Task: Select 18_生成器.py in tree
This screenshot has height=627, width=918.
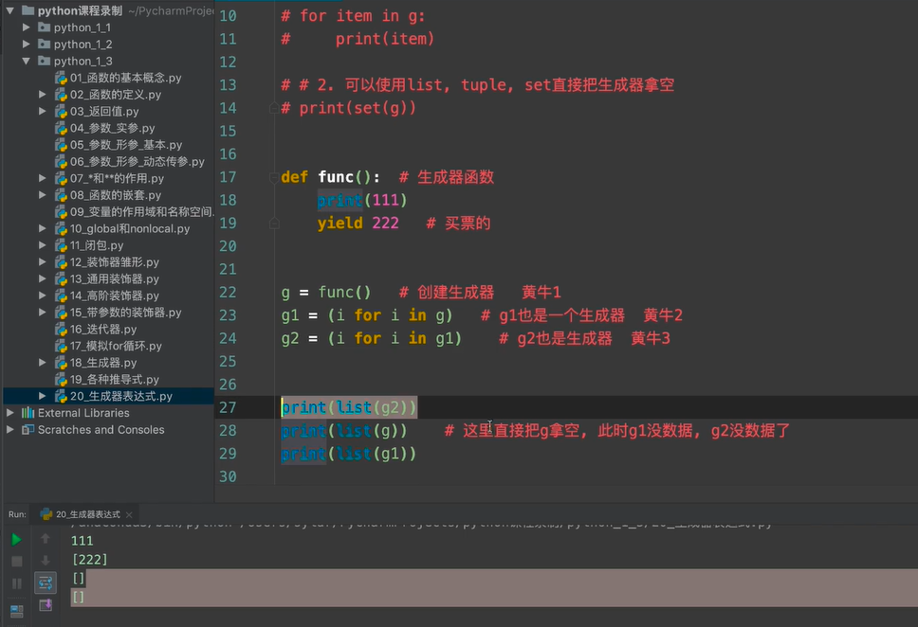Action: click(x=103, y=363)
